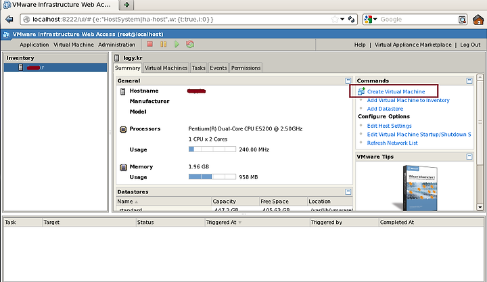Click the Reset virtual machine icon
Viewport: 487px width, 282px height.
pyautogui.click(x=190, y=45)
